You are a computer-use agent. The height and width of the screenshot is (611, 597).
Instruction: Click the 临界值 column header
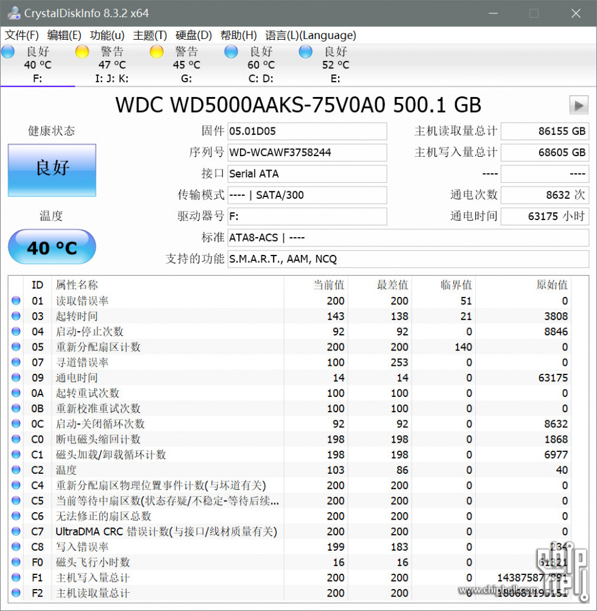point(456,285)
